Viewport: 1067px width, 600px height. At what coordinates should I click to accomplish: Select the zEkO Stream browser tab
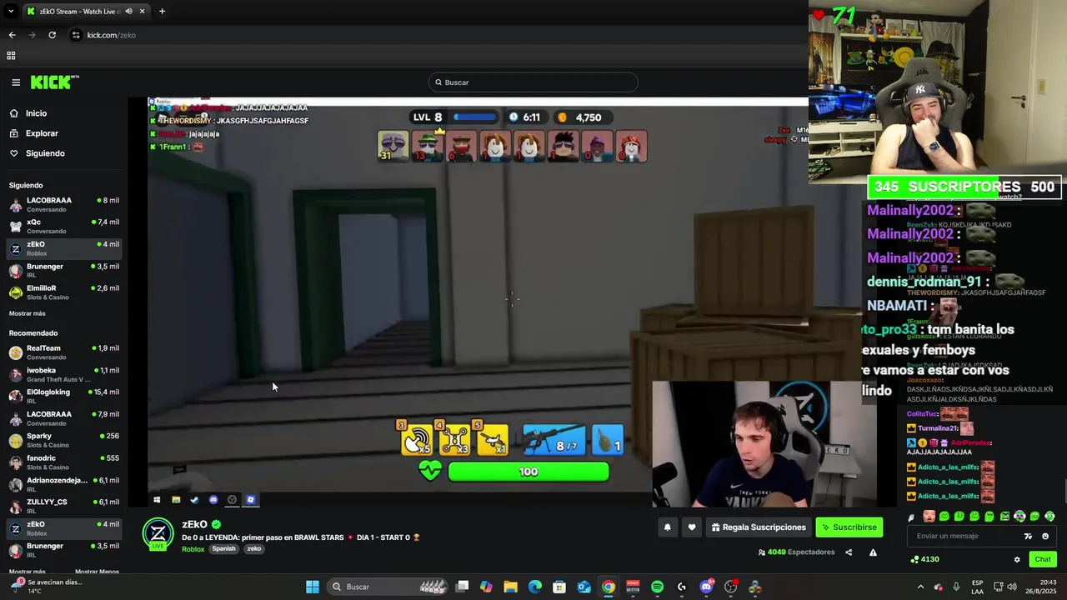point(86,12)
